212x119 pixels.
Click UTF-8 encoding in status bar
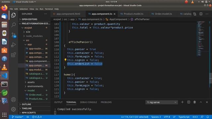tap(167, 117)
